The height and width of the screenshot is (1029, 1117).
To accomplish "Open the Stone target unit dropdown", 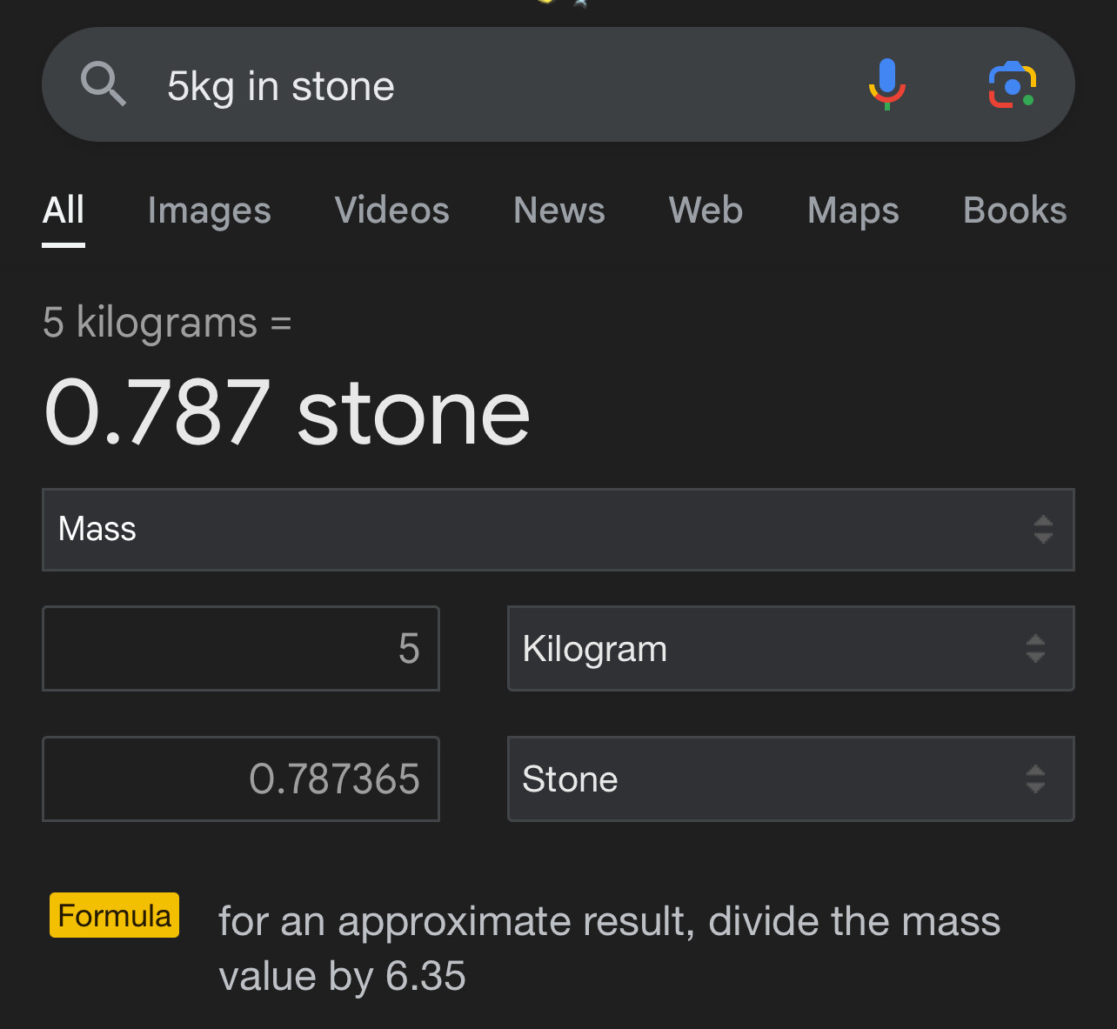I will click(791, 779).
